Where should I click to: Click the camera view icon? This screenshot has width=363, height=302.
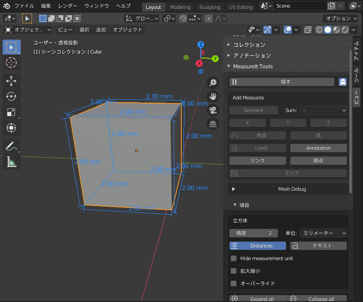213,110
